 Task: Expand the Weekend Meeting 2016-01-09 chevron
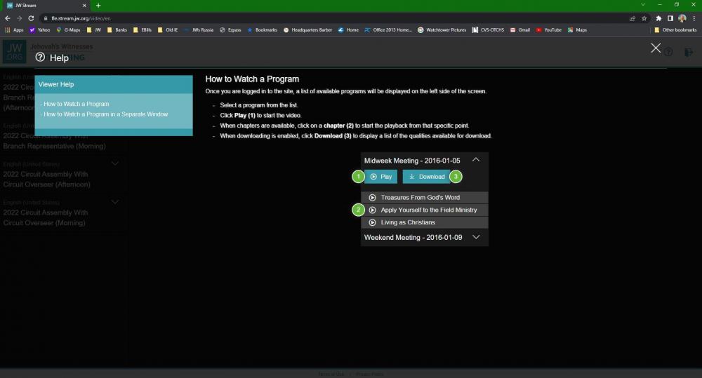[x=476, y=237]
